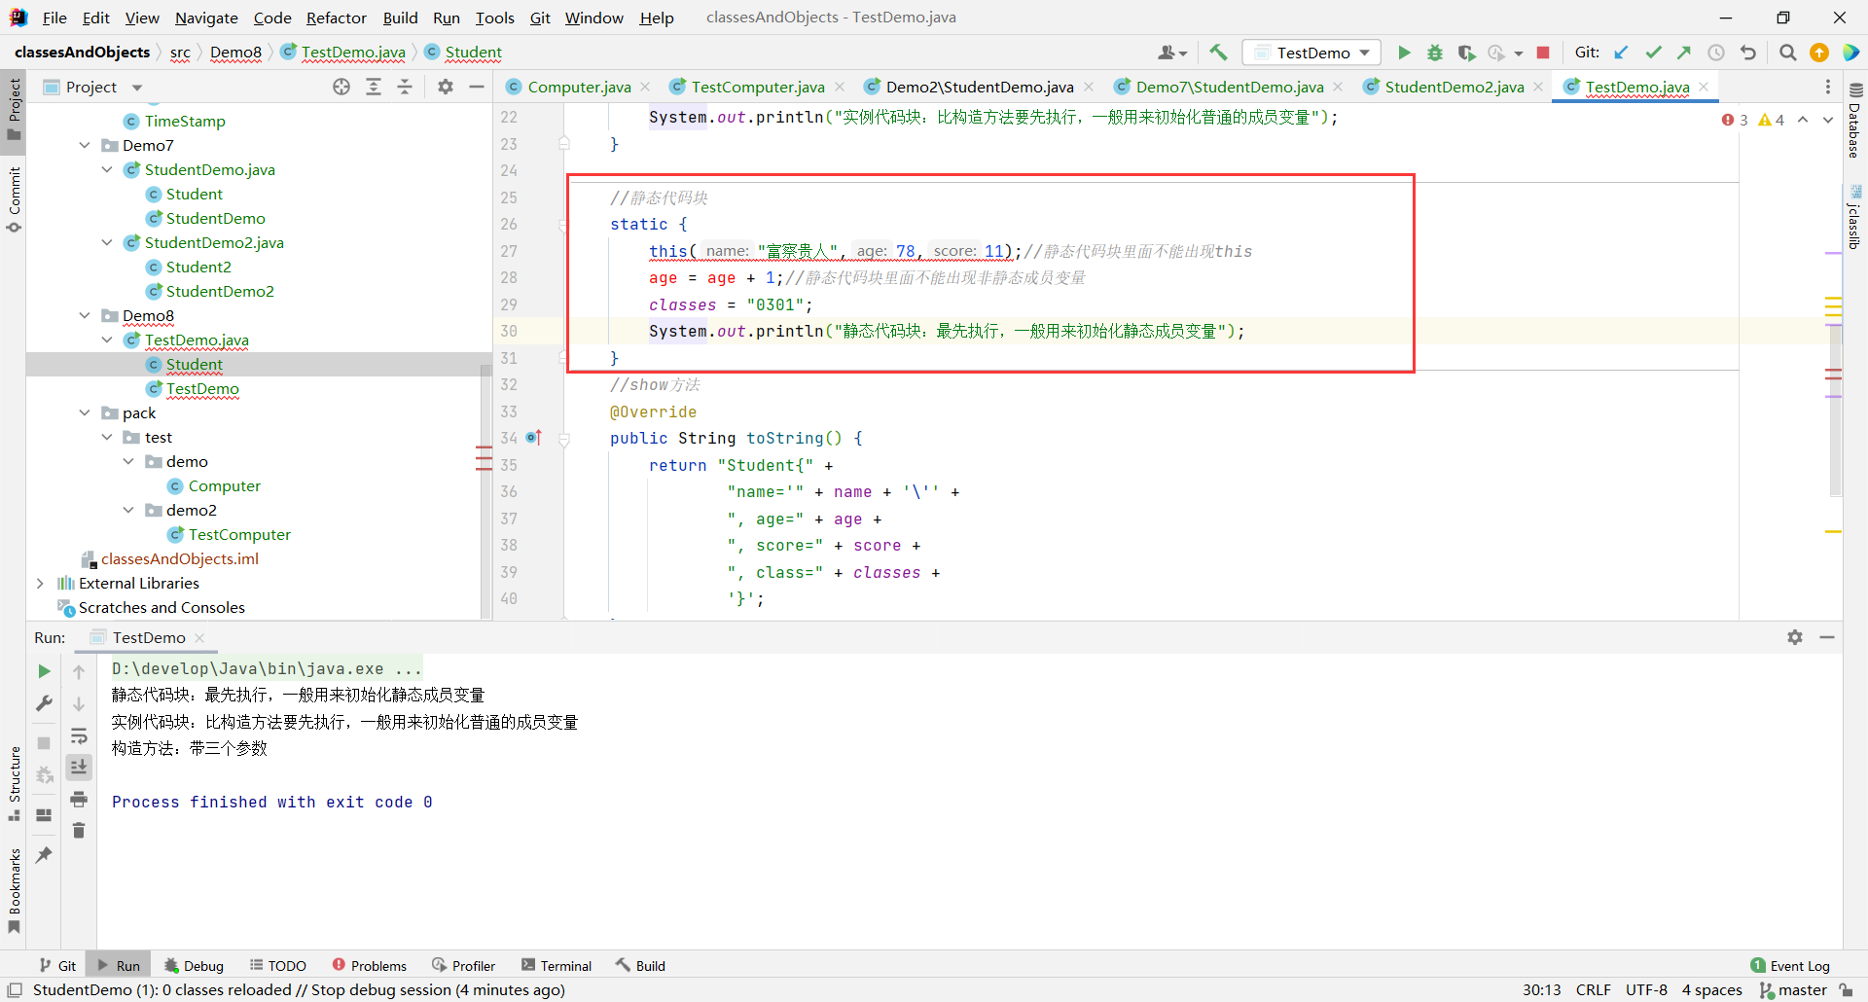This screenshot has width=1868, height=1002.
Task: Open Run panel settings gear
Action: pyautogui.click(x=1795, y=637)
